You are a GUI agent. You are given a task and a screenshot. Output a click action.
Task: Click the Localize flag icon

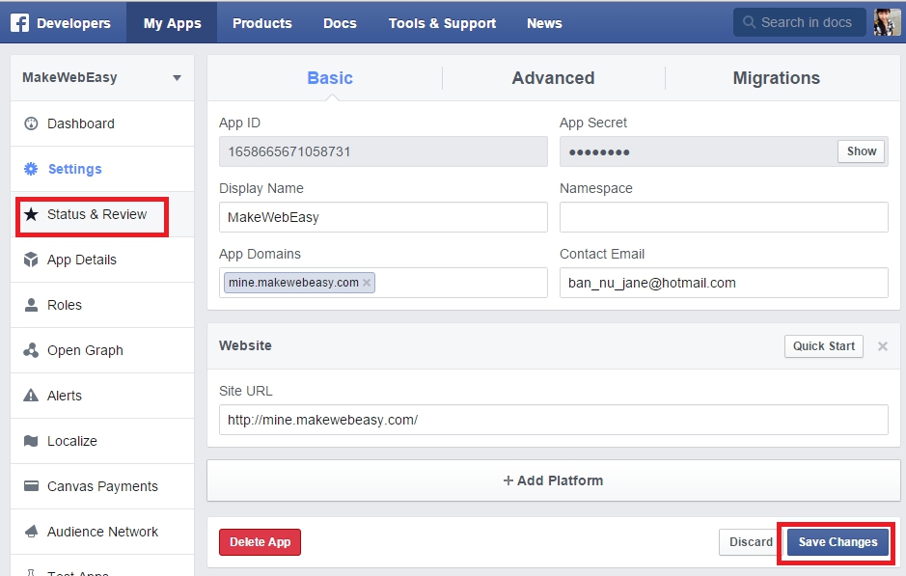[31, 441]
